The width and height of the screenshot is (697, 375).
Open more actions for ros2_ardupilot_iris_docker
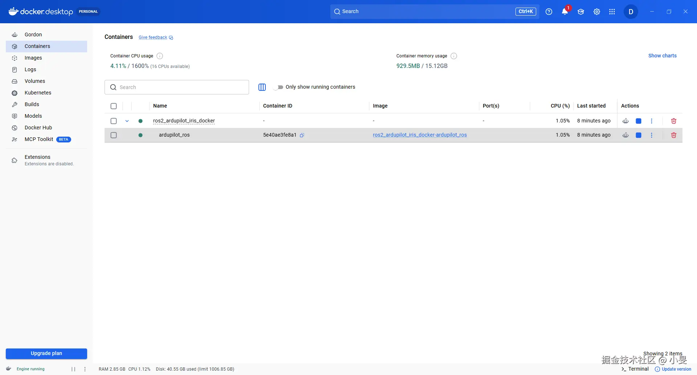[652, 121]
